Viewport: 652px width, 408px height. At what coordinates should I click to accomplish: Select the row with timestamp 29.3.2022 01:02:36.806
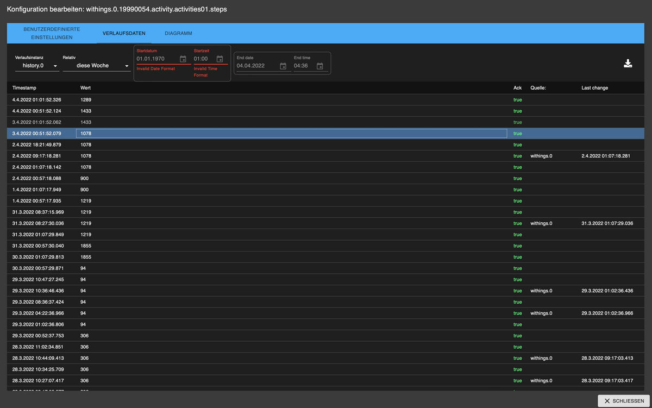point(326,324)
